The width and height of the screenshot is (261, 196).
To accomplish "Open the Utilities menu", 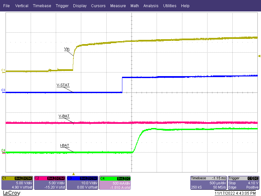I will point(170,6).
